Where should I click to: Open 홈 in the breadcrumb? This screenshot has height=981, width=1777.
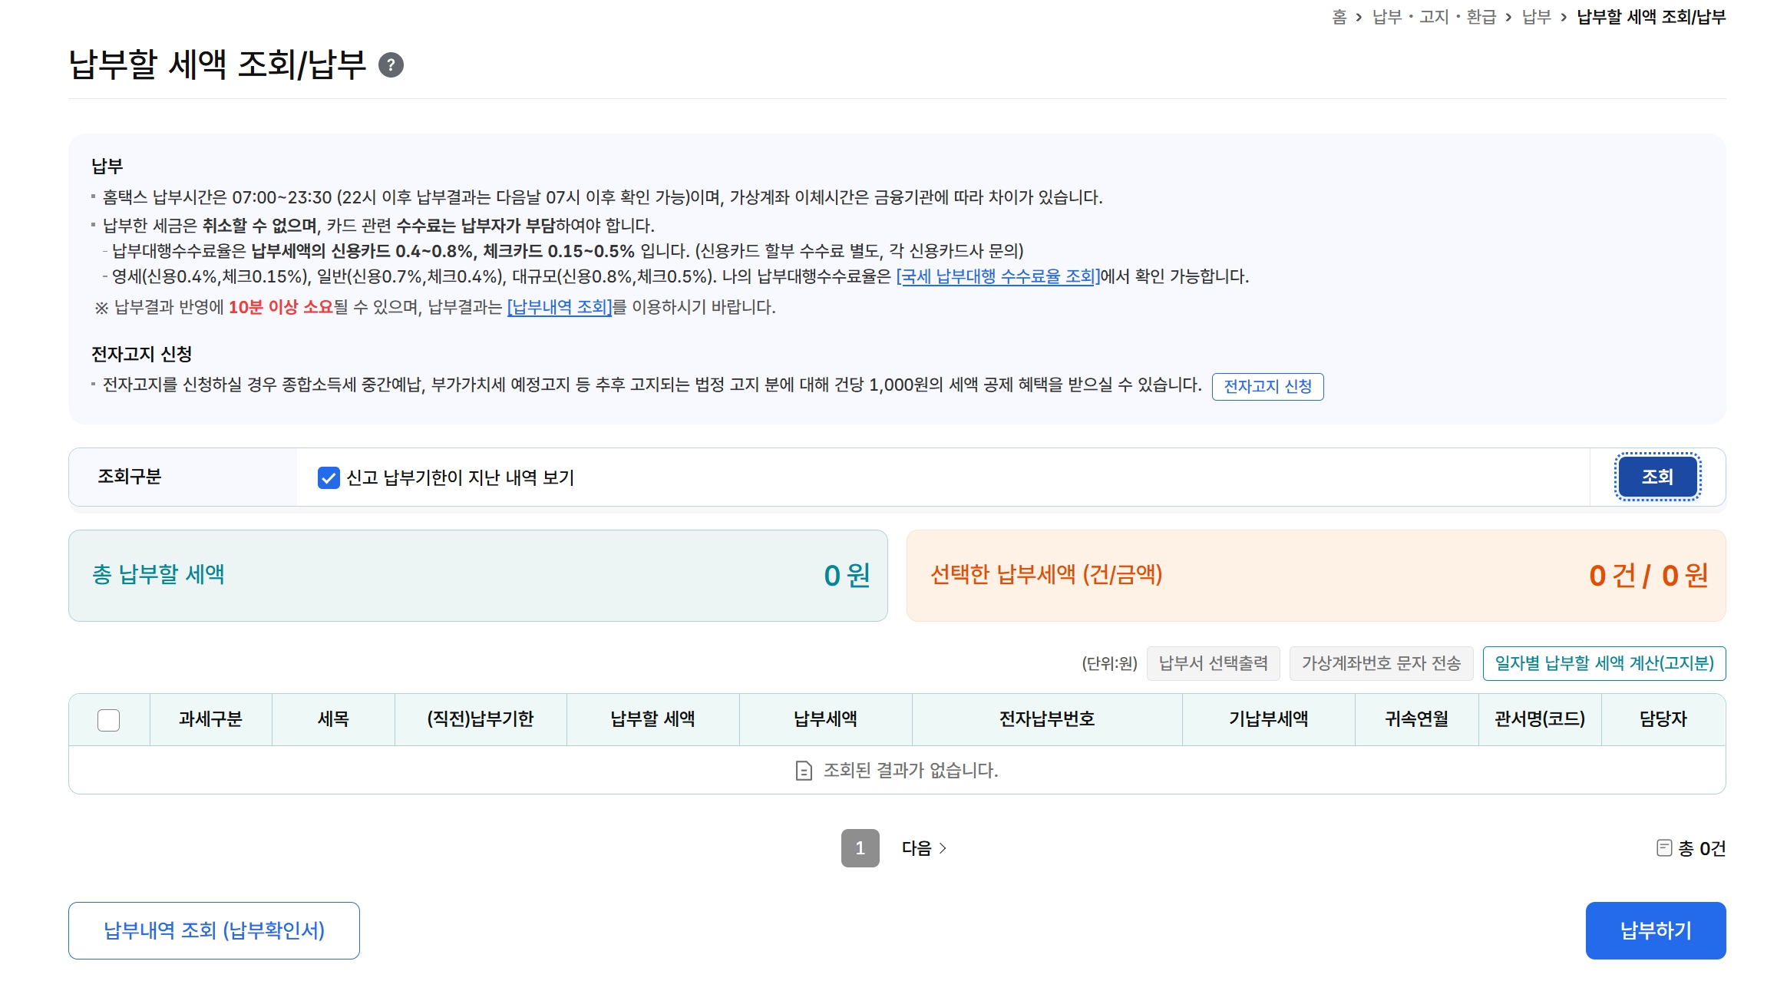pos(1339,17)
